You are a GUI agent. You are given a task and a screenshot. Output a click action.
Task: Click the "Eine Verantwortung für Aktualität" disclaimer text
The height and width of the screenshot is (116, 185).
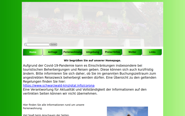(x=85, y=92)
